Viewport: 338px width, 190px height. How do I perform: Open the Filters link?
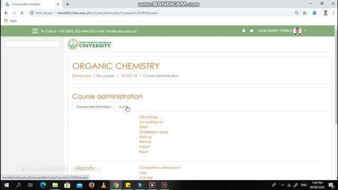[143, 127]
